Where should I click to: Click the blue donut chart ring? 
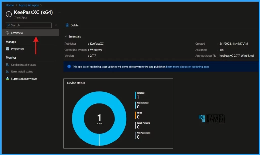(x=78, y=119)
